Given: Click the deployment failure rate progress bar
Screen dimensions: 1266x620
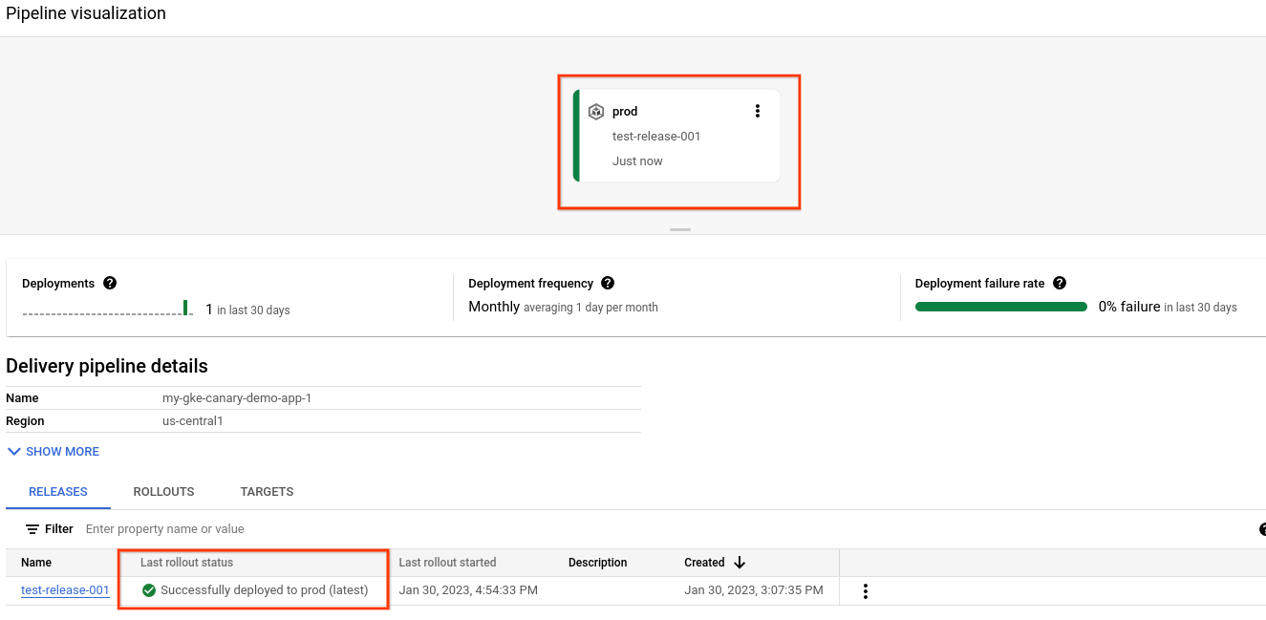Looking at the screenshot, I should (1000, 307).
